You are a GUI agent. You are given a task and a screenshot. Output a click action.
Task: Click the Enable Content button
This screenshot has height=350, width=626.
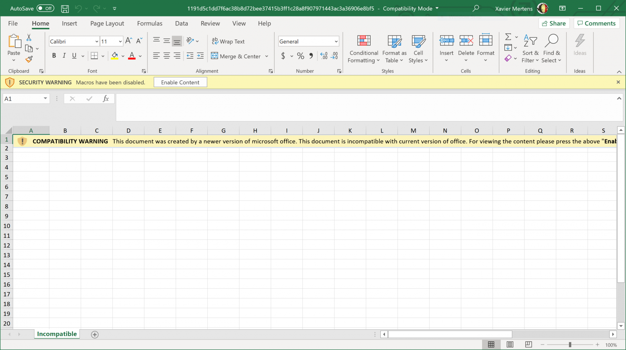(180, 82)
